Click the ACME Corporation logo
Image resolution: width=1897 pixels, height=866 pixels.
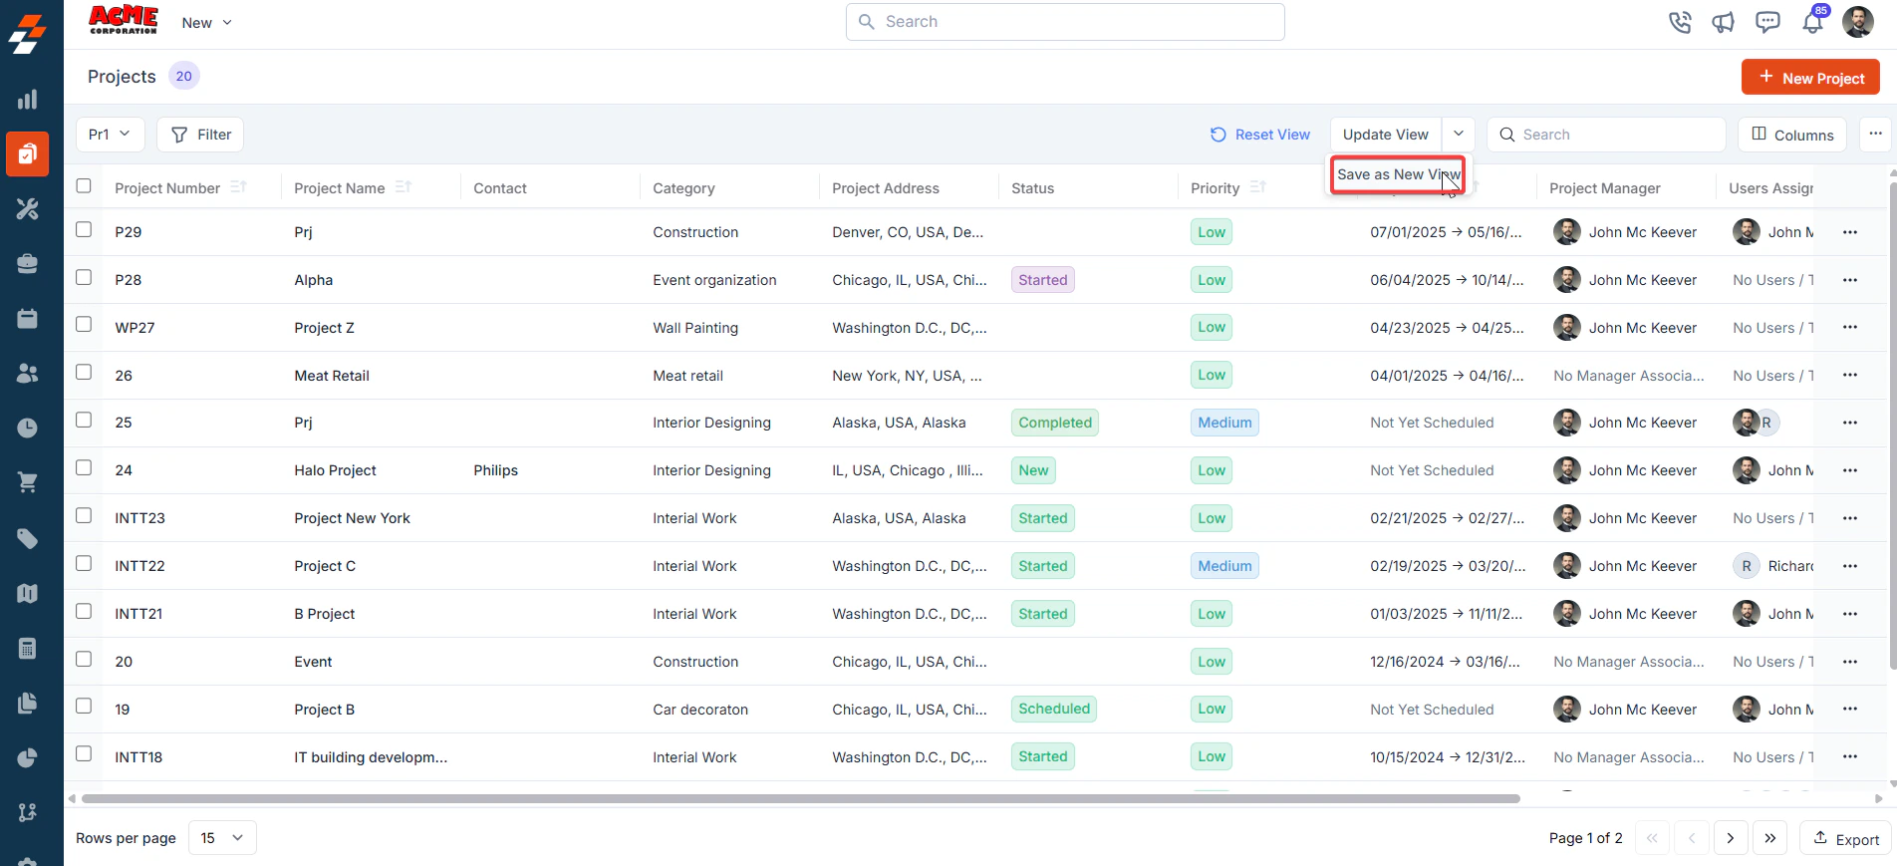pyautogui.click(x=124, y=20)
